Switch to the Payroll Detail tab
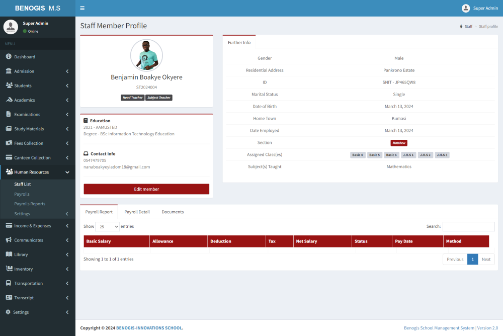The width and height of the screenshot is (503, 336). [137, 212]
